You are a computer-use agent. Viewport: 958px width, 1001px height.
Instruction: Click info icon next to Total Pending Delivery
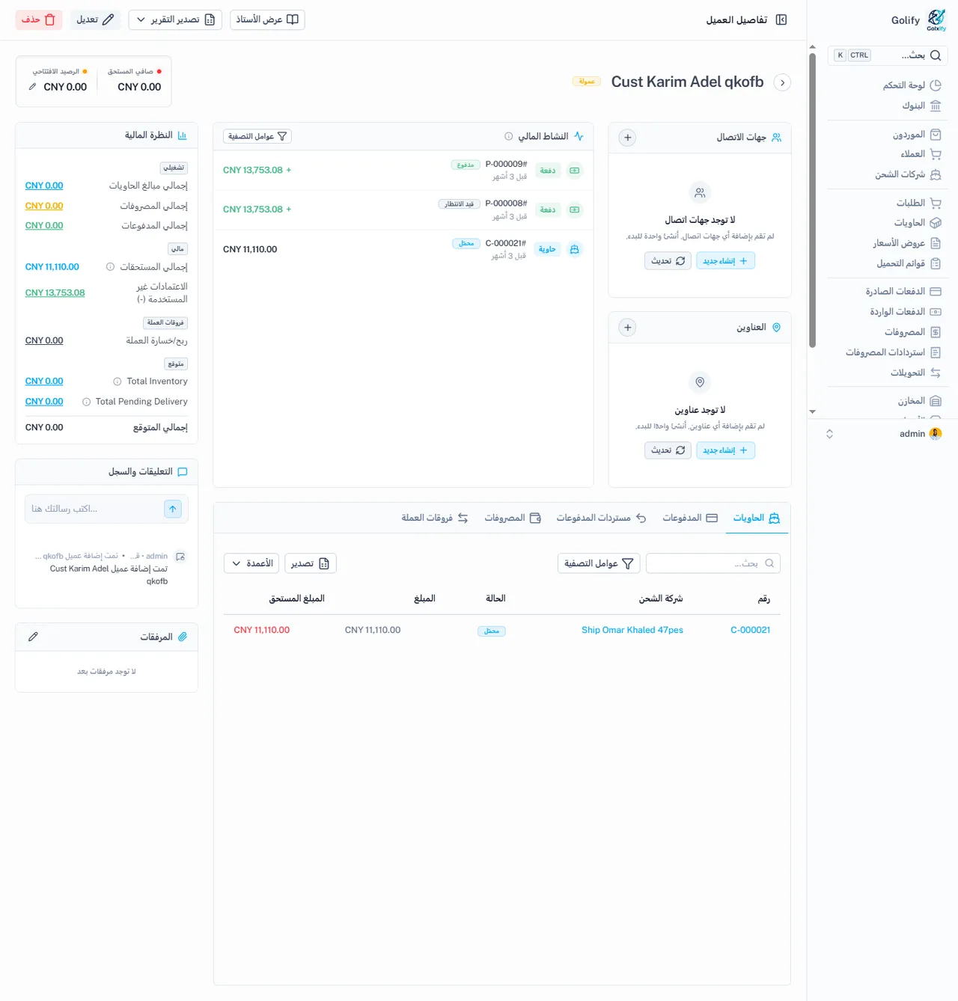click(x=86, y=402)
